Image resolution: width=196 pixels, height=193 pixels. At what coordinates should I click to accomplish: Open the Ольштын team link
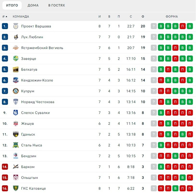pyautogui.click(x=29, y=177)
